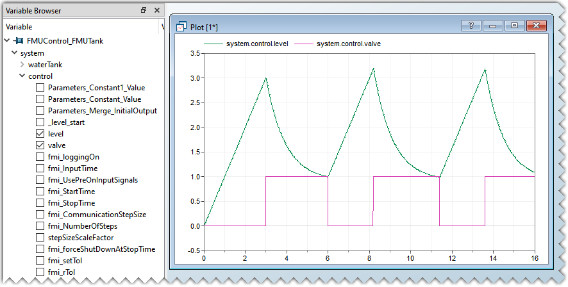
Task: Collapse the control tree node
Action: tap(22, 76)
